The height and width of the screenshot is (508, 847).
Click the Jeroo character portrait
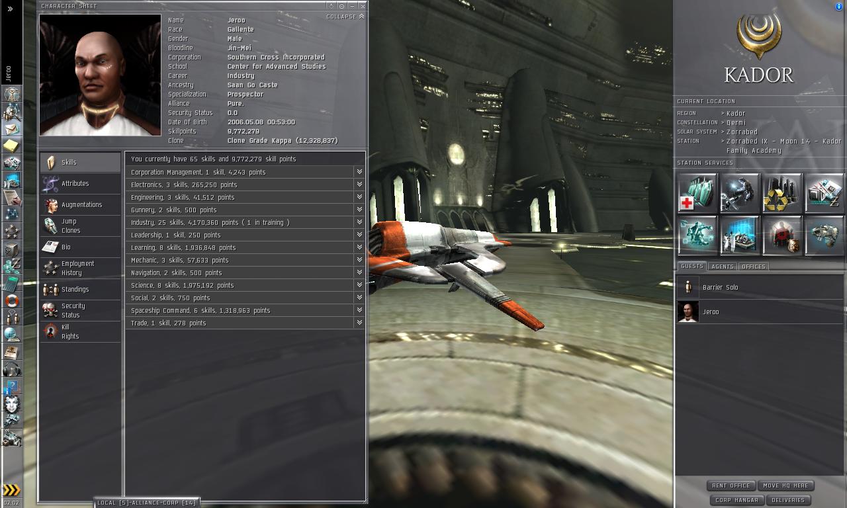[x=100, y=75]
